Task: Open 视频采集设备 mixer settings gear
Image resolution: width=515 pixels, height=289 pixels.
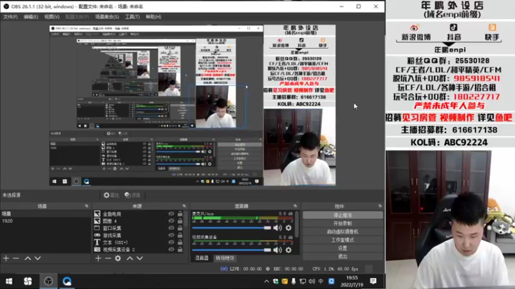Action: click(x=288, y=250)
